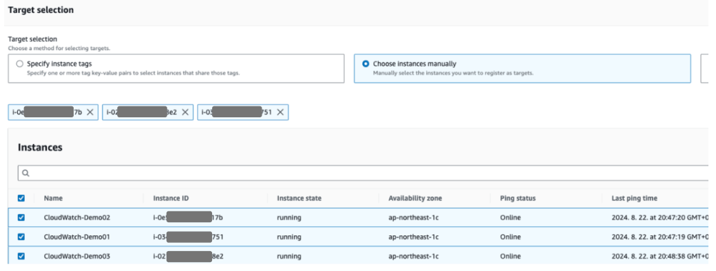Sort by the Last ping time column header
This screenshot has height=271, width=716.
pyautogui.click(x=635, y=198)
